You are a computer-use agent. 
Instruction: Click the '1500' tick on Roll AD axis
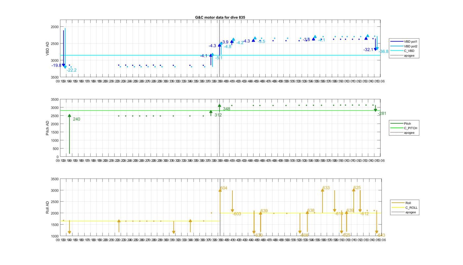pos(55,225)
